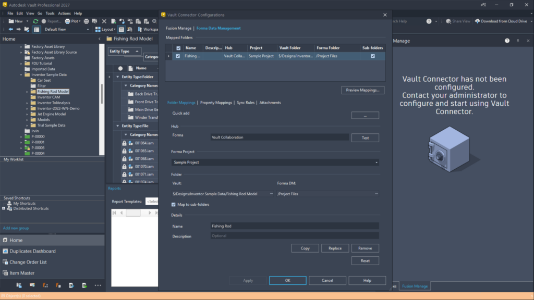
Task: Click the help question mark in Manage panel
Action: (507, 41)
